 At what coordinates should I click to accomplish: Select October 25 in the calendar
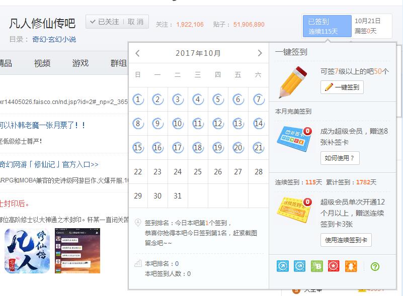pos(198,171)
